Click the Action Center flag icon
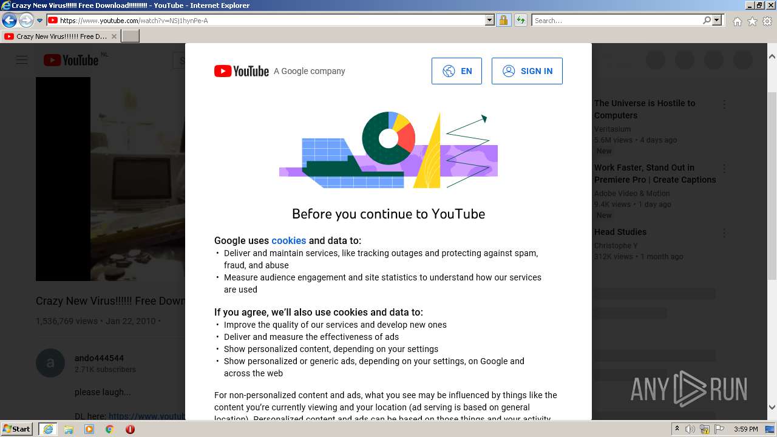The height and width of the screenshot is (437, 777). coord(718,429)
